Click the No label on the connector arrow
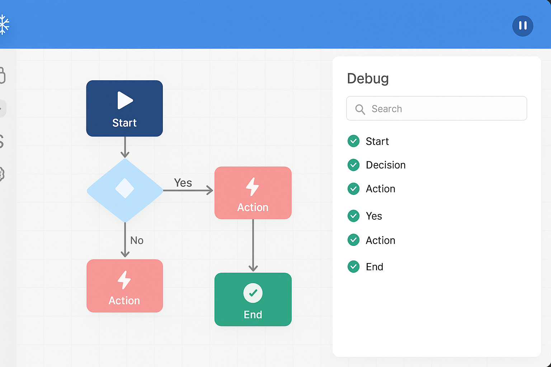The height and width of the screenshot is (367, 551). [x=137, y=240]
